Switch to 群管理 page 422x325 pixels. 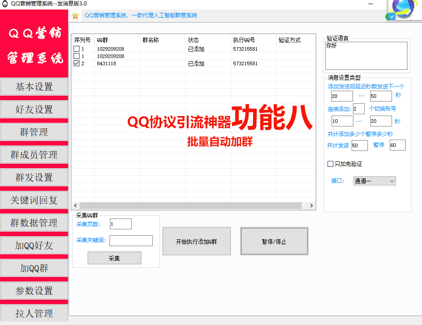[34, 132]
